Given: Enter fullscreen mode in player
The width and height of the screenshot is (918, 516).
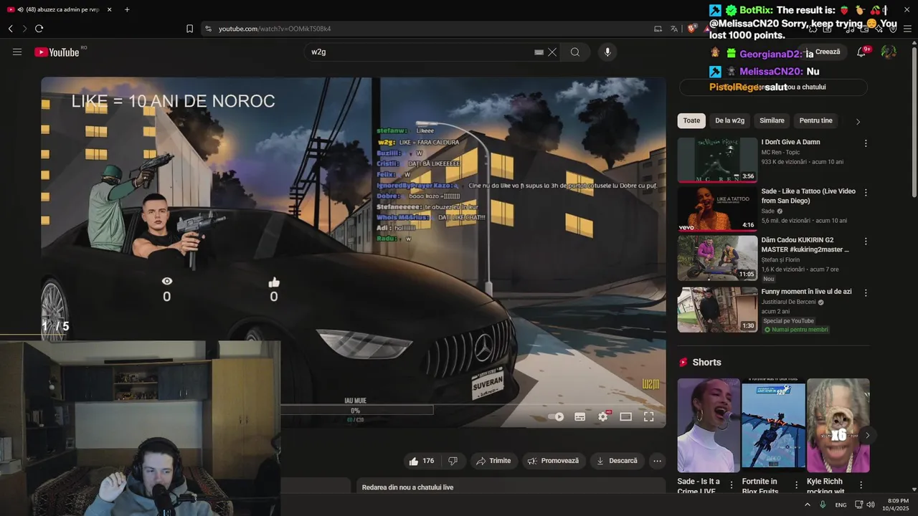Looking at the screenshot, I should click(x=648, y=416).
